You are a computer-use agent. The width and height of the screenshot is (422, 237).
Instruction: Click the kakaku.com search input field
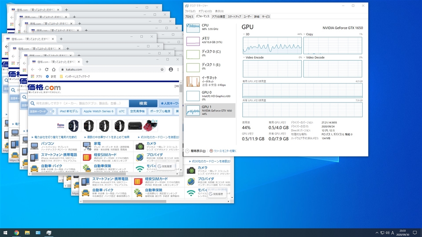79,103
